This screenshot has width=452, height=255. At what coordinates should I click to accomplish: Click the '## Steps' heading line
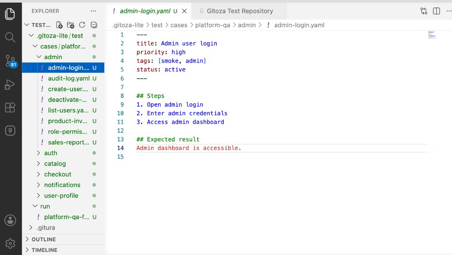[150, 96]
